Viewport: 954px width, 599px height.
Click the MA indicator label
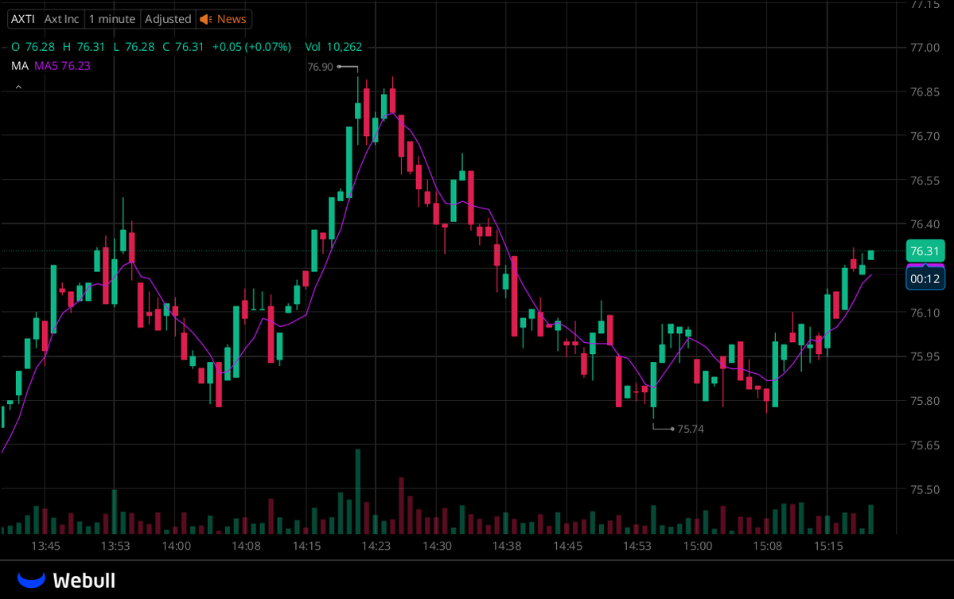click(x=19, y=66)
